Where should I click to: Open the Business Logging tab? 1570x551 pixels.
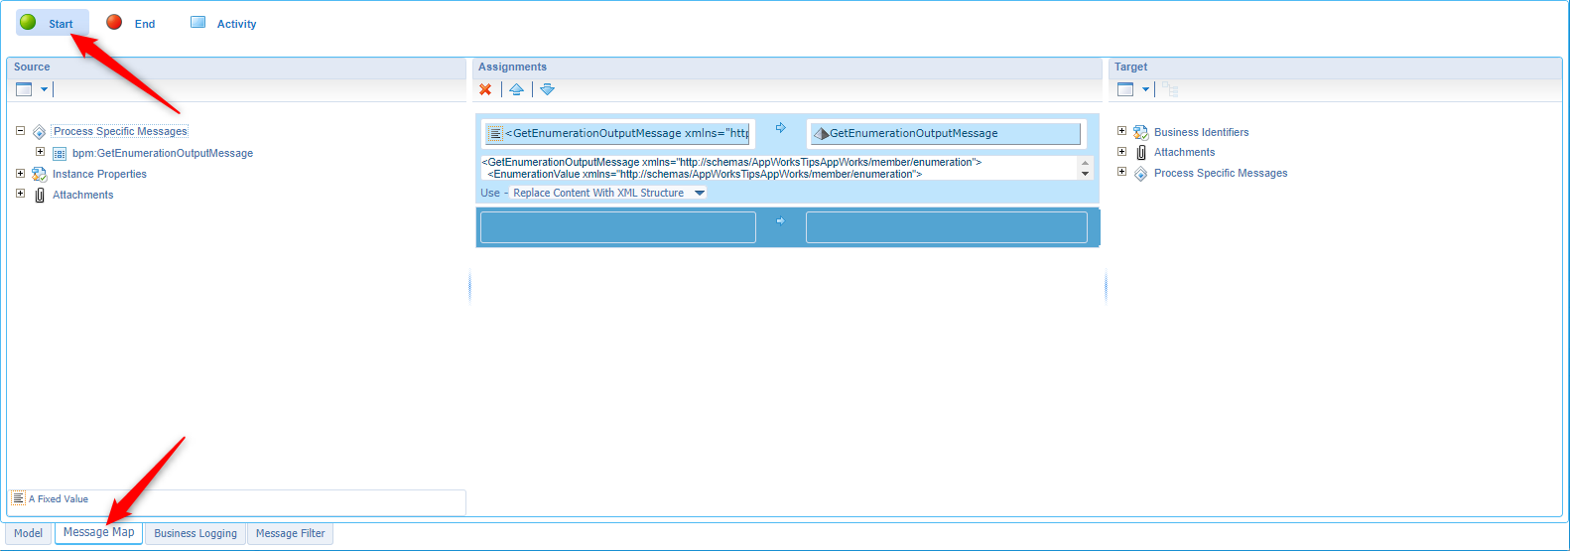tap(196, 533)
